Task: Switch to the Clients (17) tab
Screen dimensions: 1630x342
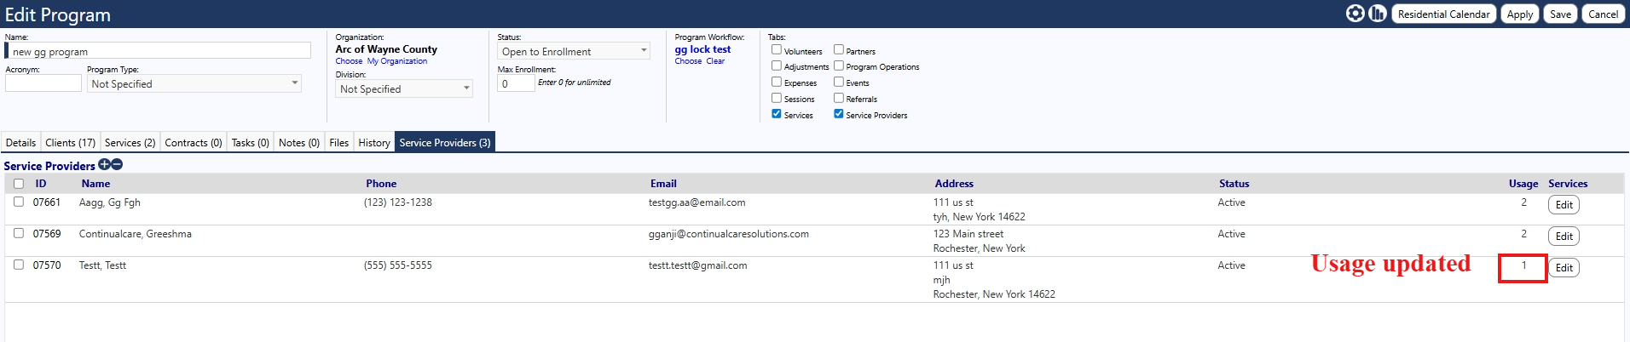Action: tap(70, 143)
